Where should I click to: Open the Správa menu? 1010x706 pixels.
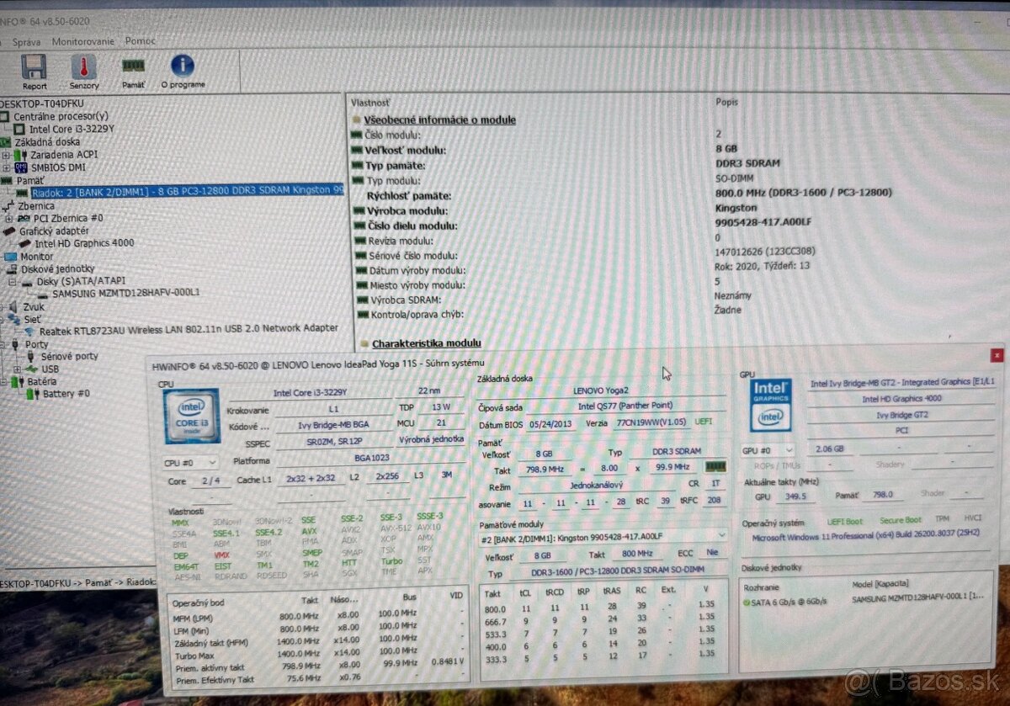[25, 40]
